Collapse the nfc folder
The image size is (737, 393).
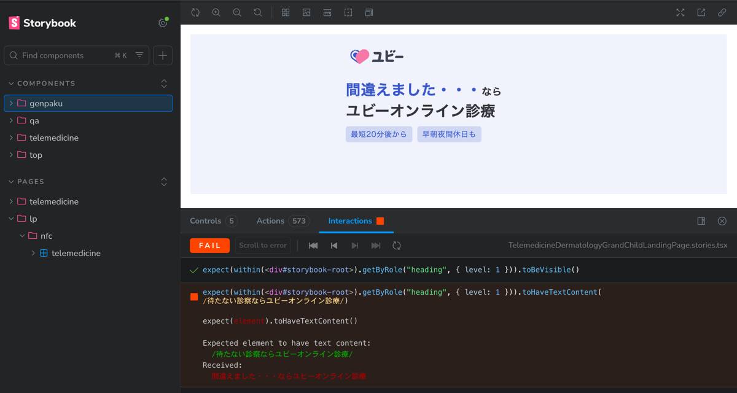click(88, 236)
